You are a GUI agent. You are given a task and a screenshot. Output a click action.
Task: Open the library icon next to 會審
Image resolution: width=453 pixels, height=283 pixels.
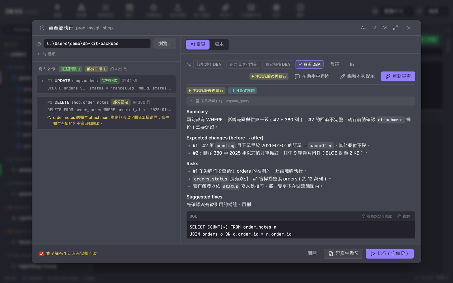coord(352,65)
